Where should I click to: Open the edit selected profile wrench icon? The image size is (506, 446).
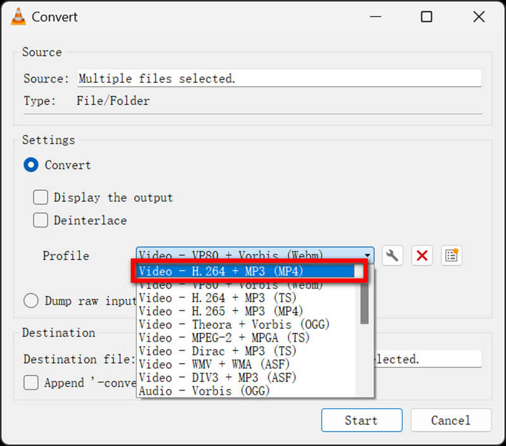click(392, 256)
